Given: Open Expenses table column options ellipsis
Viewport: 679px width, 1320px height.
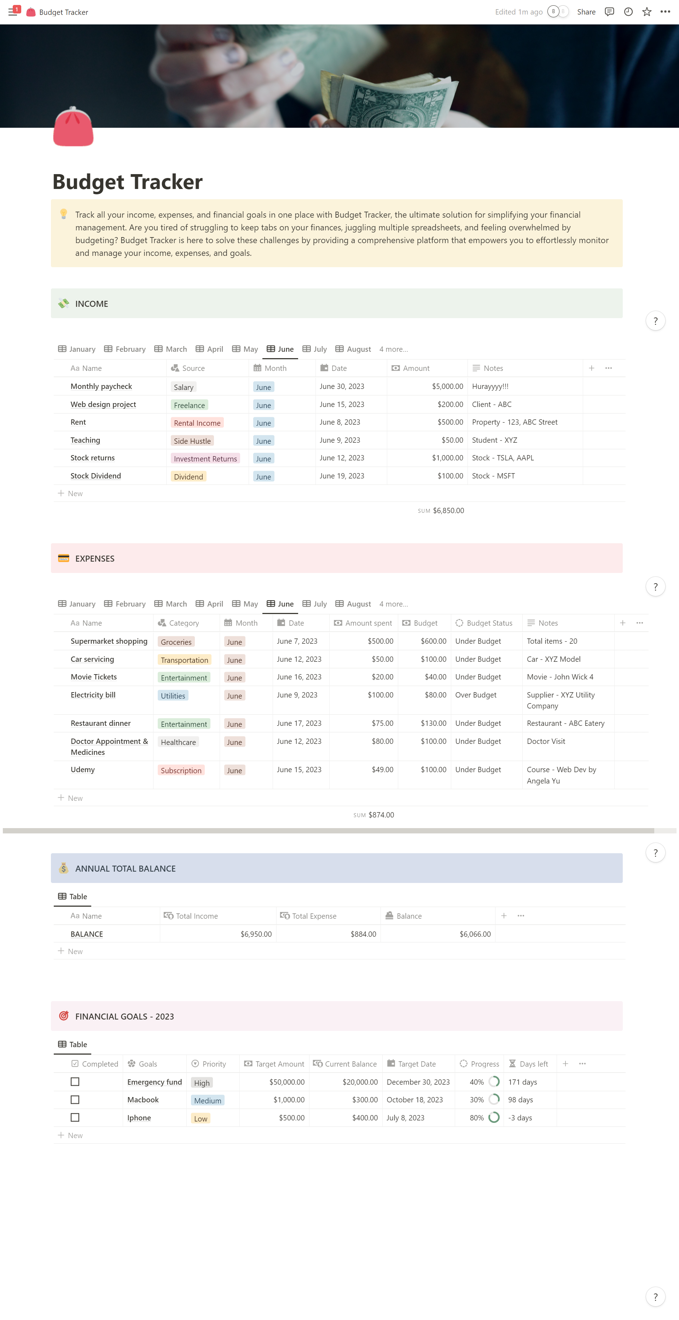Looking at the screenshot, I should coord(640,622).
